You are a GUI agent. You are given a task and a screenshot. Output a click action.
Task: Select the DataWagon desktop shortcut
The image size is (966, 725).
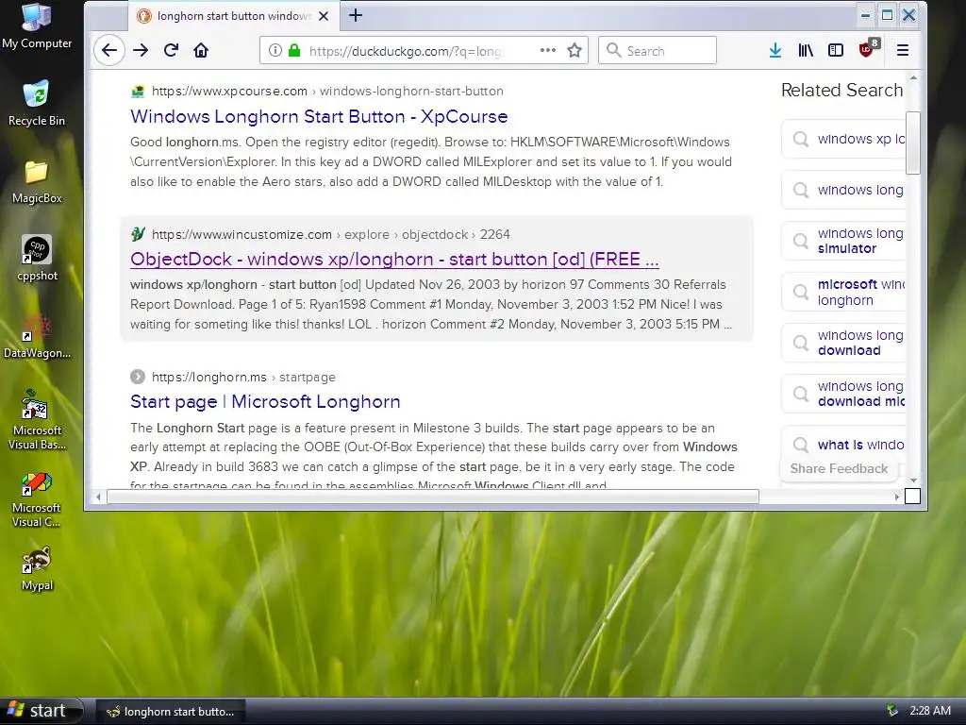[37, 336]
